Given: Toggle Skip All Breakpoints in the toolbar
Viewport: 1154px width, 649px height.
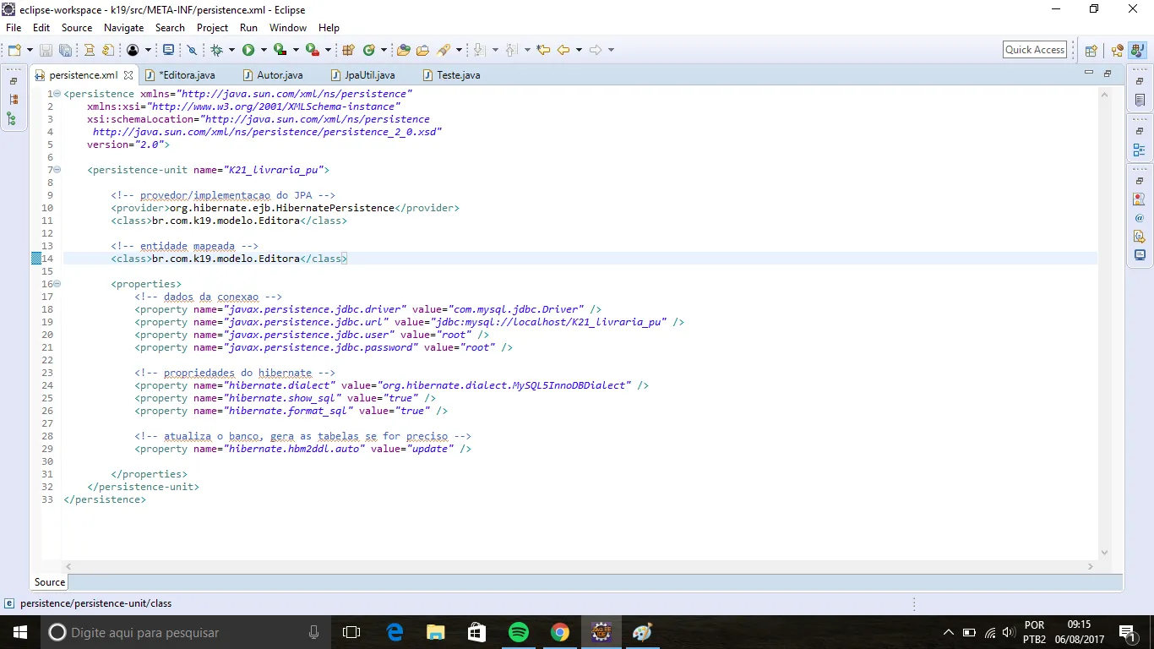Looking at the screenshot, I should [192, 51].
